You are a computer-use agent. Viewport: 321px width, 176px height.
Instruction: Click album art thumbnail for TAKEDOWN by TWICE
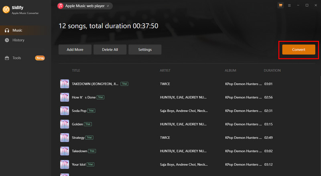coord(64,84)
